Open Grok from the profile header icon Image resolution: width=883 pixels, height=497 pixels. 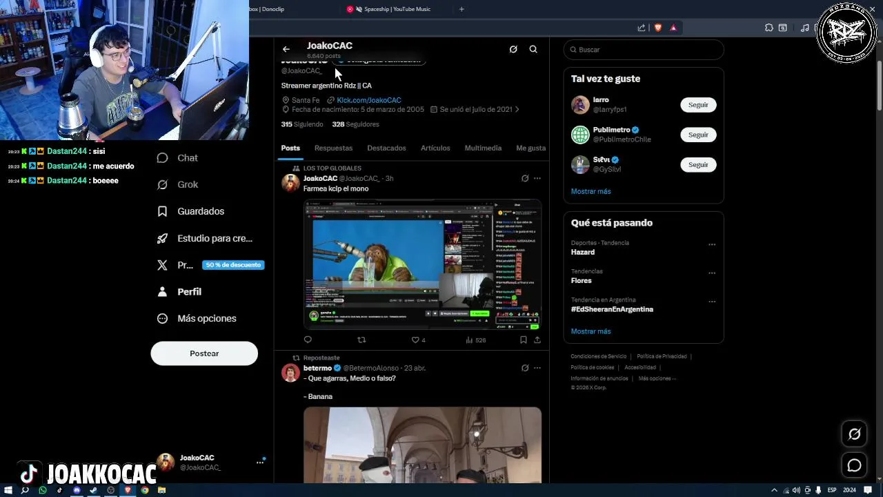pos(513,49)
